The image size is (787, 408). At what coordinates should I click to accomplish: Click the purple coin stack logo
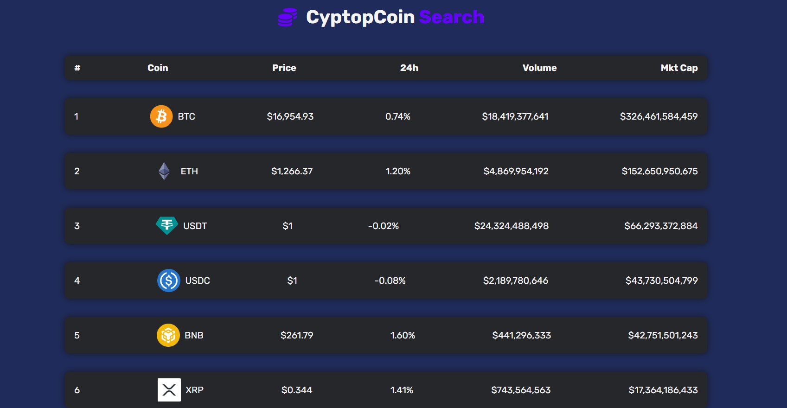[x=288, y=17]
